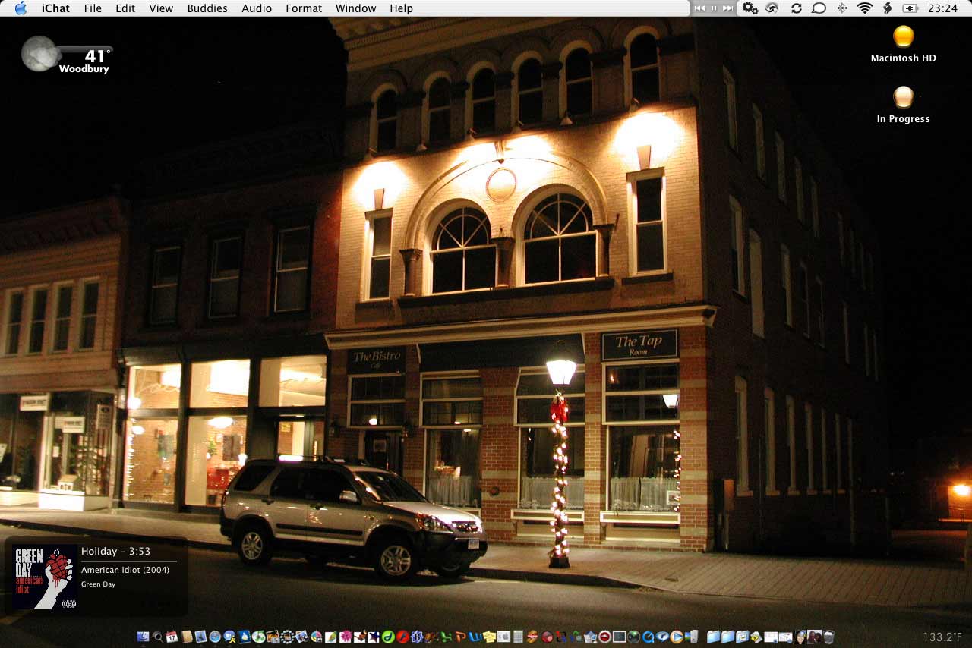Viewport: 972px width, 648px height.
Task: Pause playback from menu bar controller
Action: click(714, 8)
